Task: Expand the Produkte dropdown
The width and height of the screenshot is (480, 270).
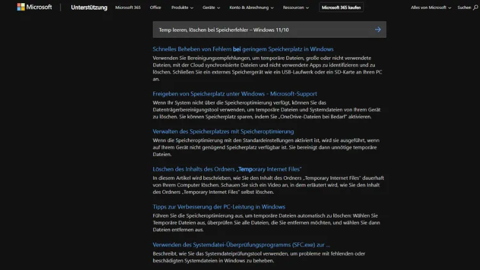Action: (182, 7)
